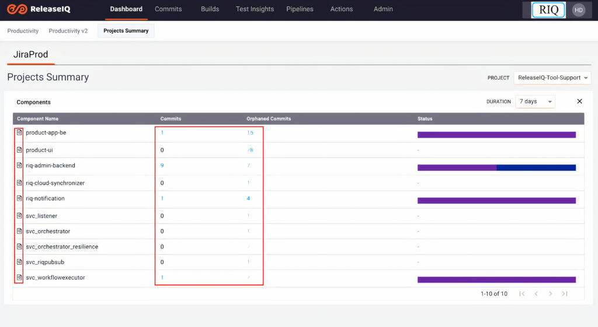Close the Components panel with X

[x=579, y=101]
